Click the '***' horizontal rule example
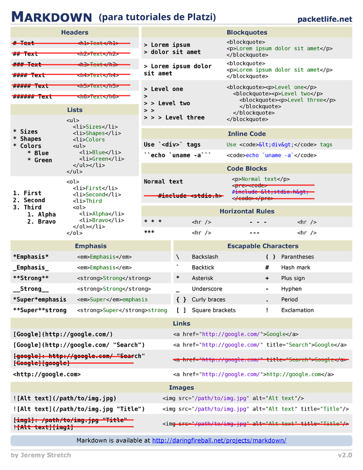The width and height of the screenshot is (363, 470). click(x=149, y=232)
